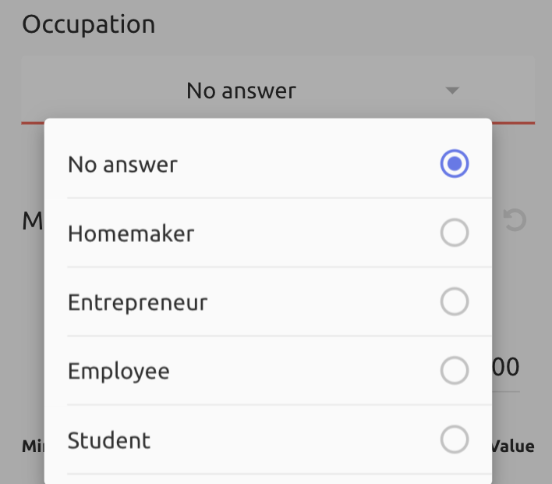
Task: Click the Occupation dropdown arrow
Action: click(452, 91)
